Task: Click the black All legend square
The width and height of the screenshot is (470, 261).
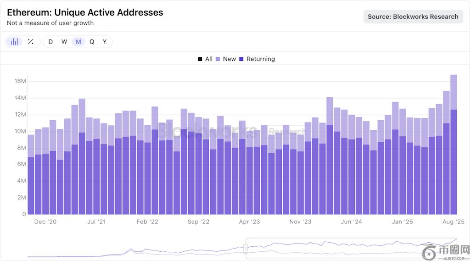Action: [x=200, y=59]
